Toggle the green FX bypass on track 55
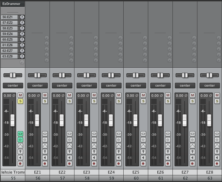The width and height of the screenshot is (222, 182). pyautogui.click(x=20, y=140)
